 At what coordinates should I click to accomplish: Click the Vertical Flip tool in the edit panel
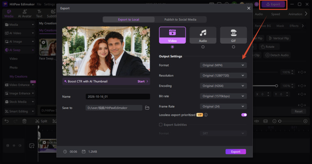click(x=278, y=38)
